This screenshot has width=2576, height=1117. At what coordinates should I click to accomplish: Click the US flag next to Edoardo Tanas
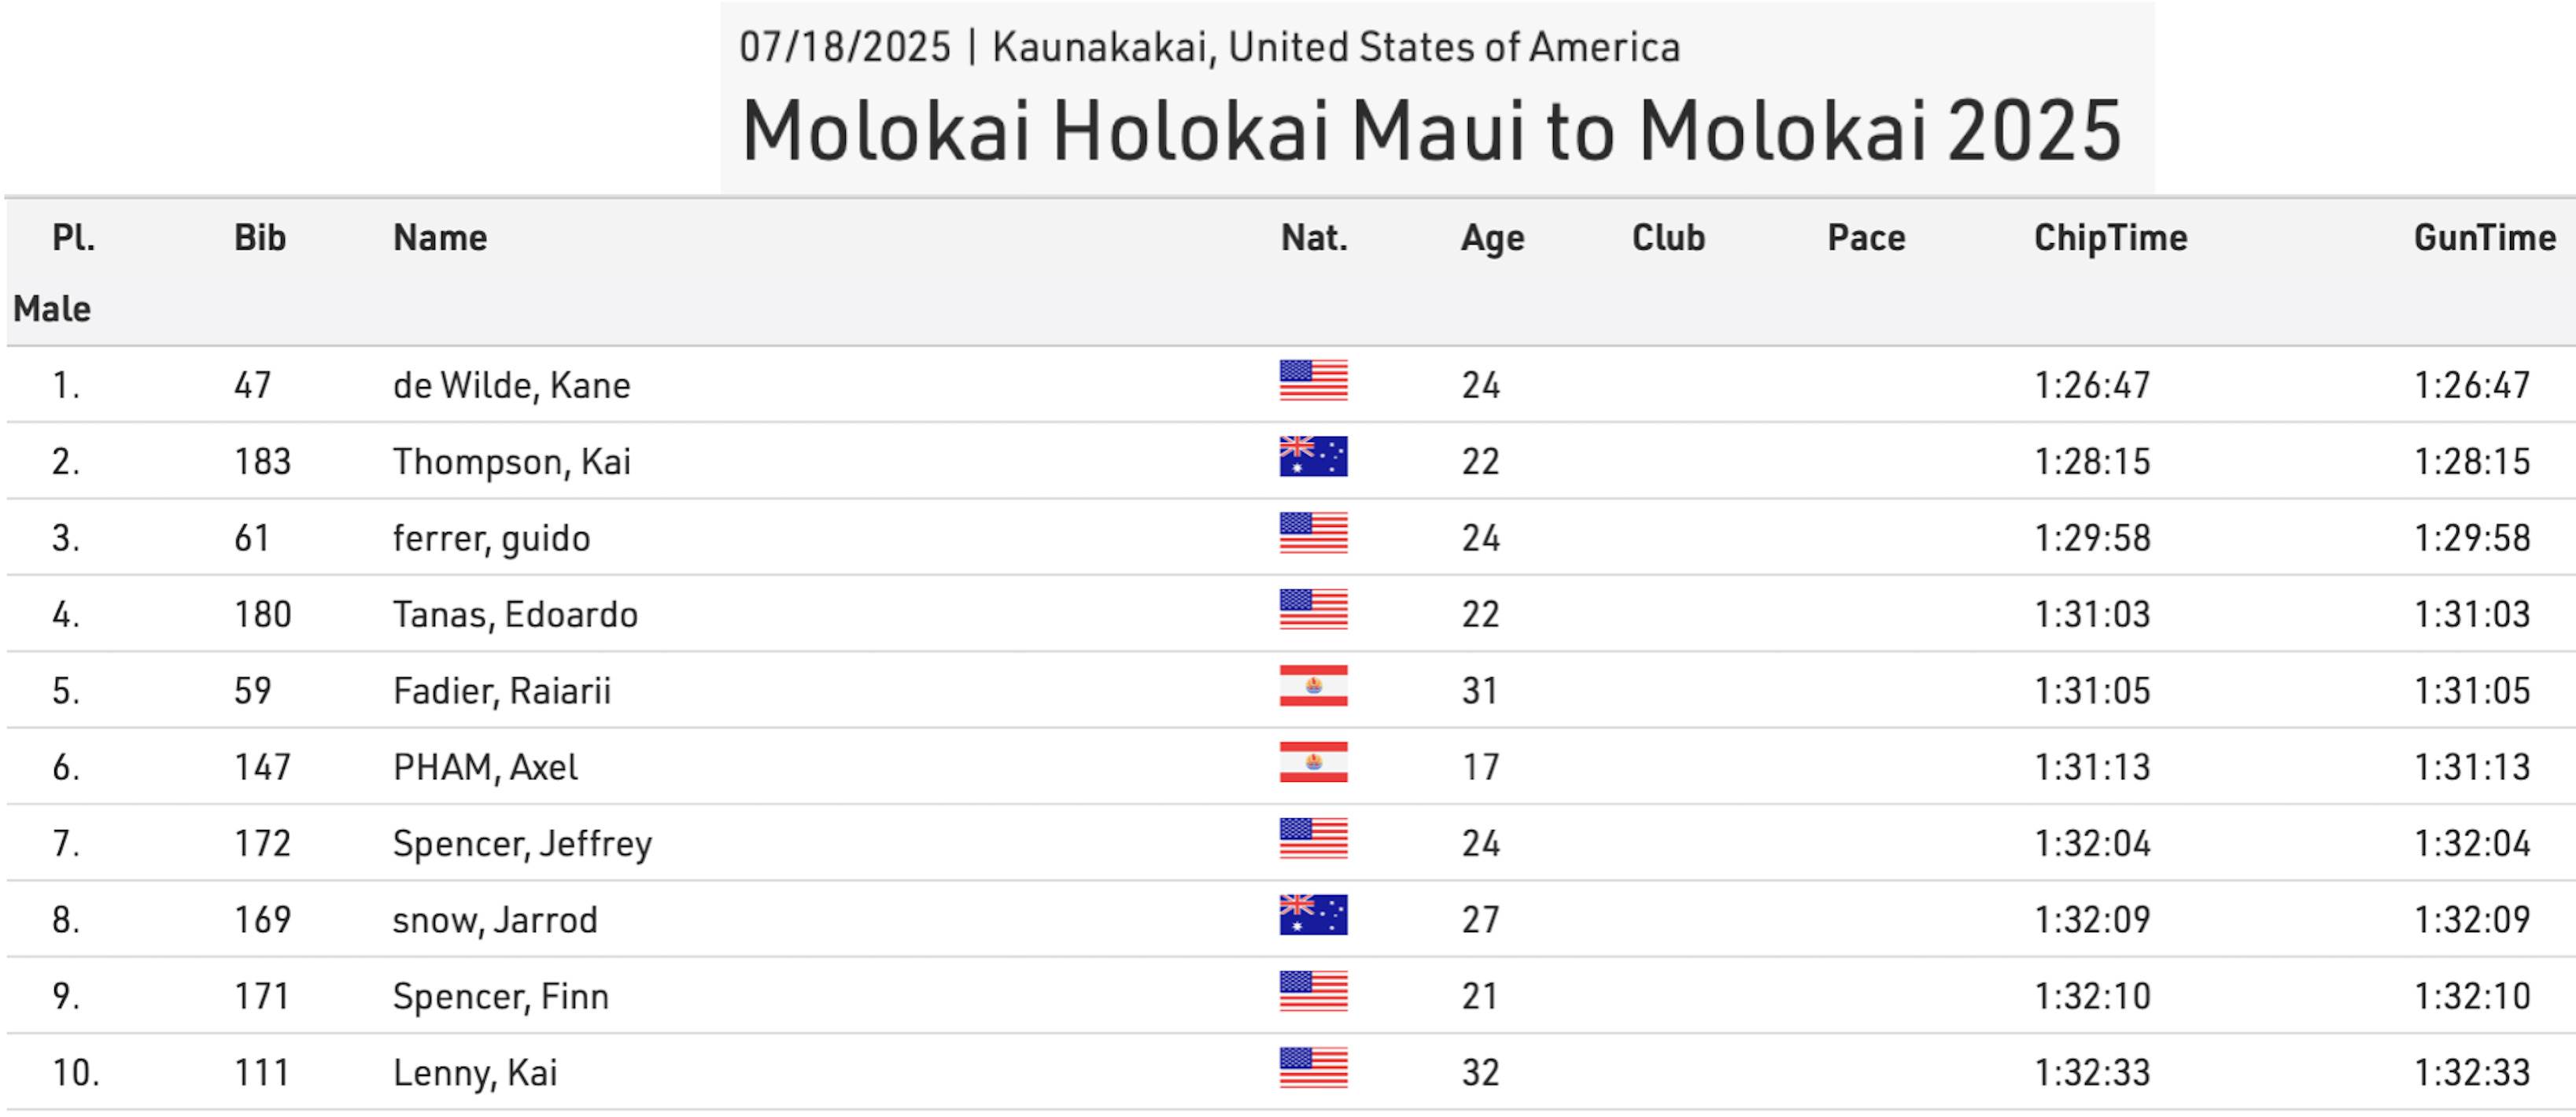point(1313,610)
